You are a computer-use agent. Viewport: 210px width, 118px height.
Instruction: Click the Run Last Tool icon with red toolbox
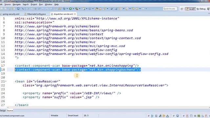(76, 9)
